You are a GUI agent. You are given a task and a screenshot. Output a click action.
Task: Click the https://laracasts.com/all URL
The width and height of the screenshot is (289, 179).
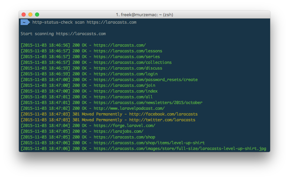123,97
